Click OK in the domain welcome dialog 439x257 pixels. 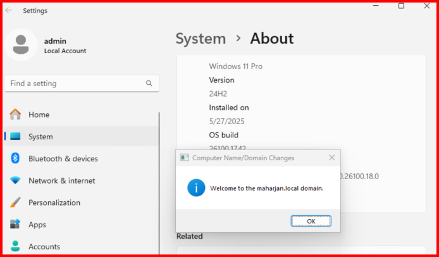[311, 221]
